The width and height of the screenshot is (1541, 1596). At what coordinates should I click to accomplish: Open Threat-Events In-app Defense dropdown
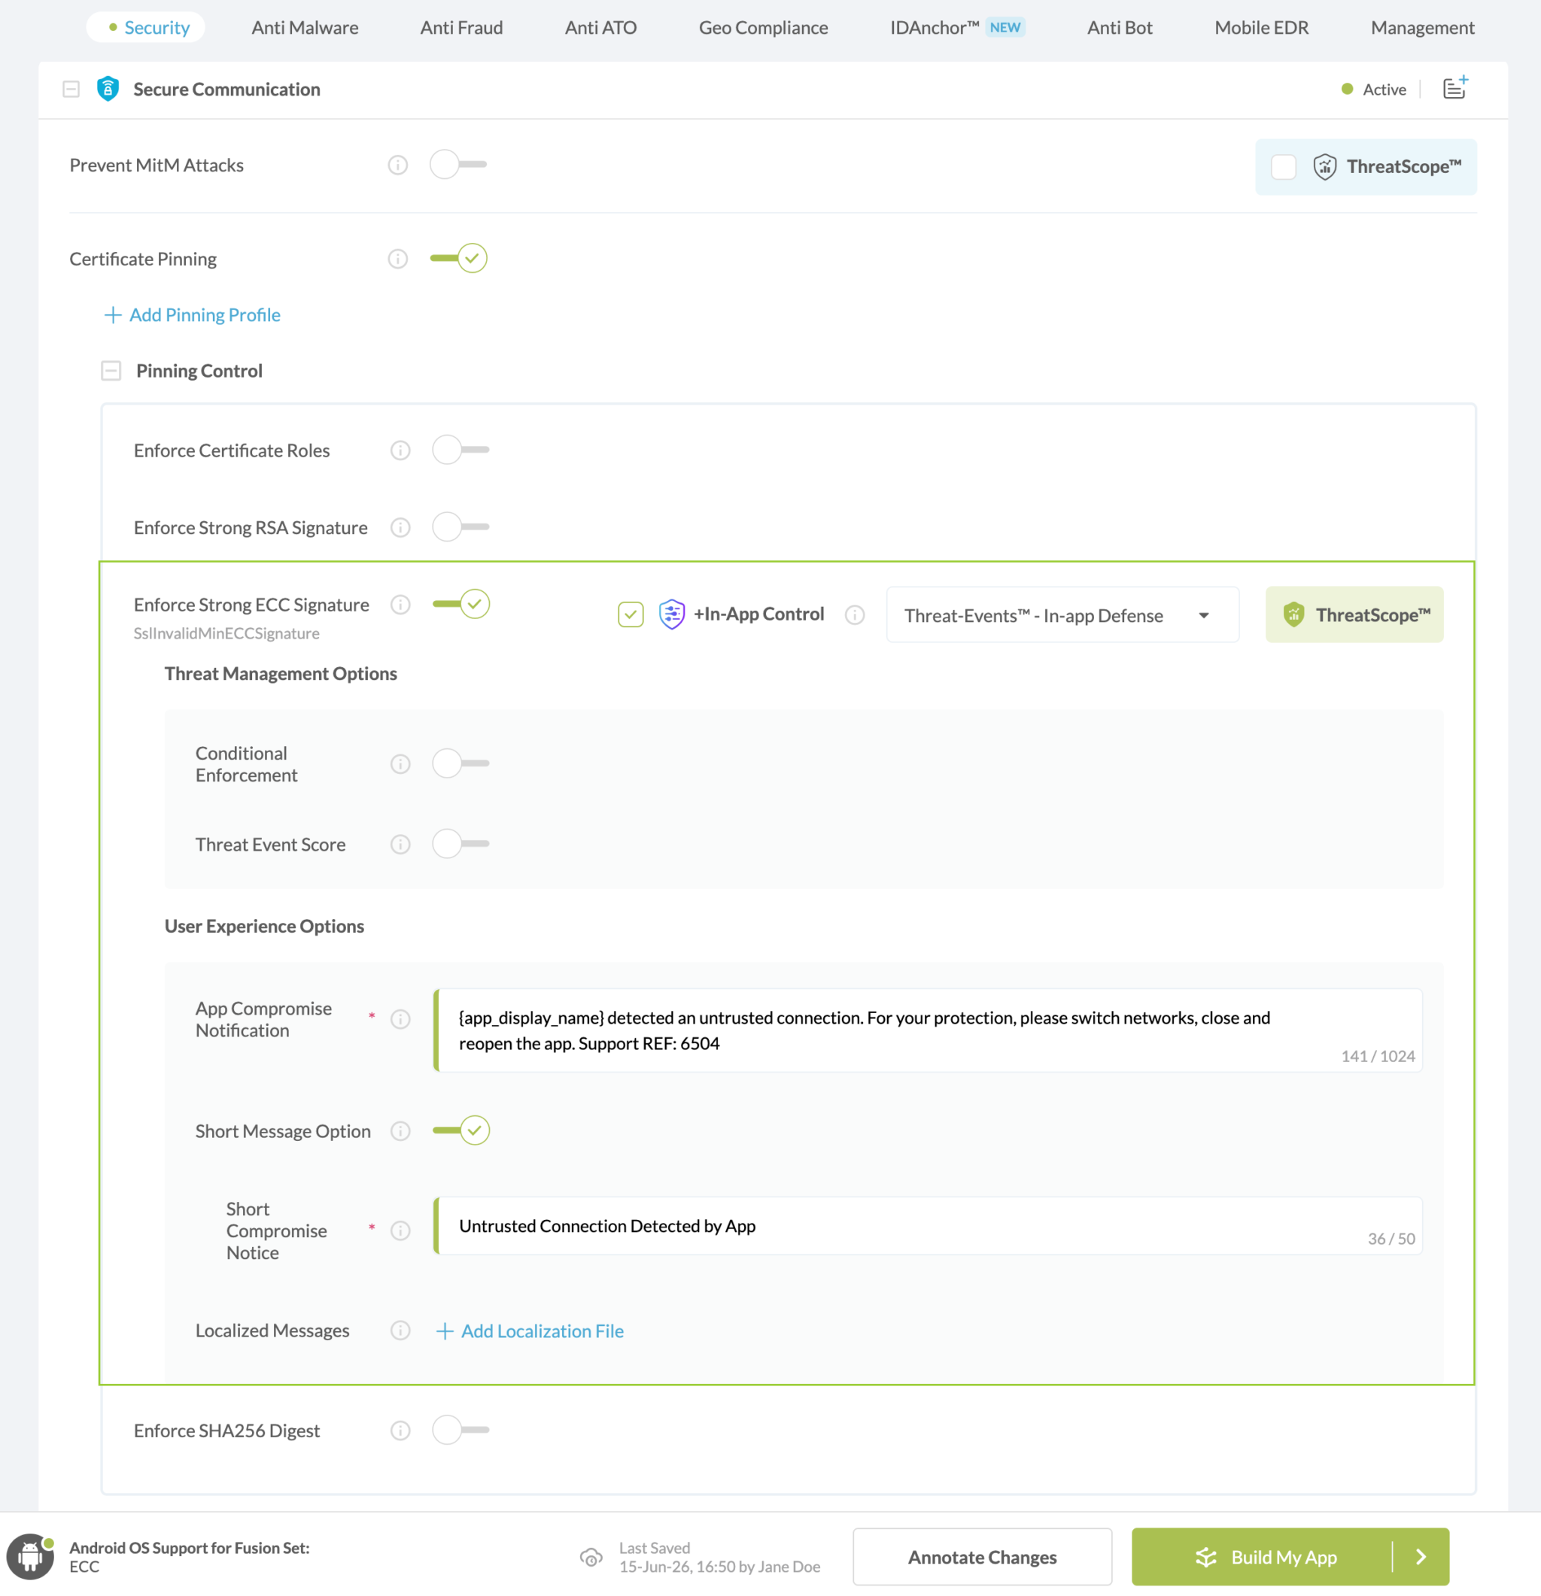1062,614
